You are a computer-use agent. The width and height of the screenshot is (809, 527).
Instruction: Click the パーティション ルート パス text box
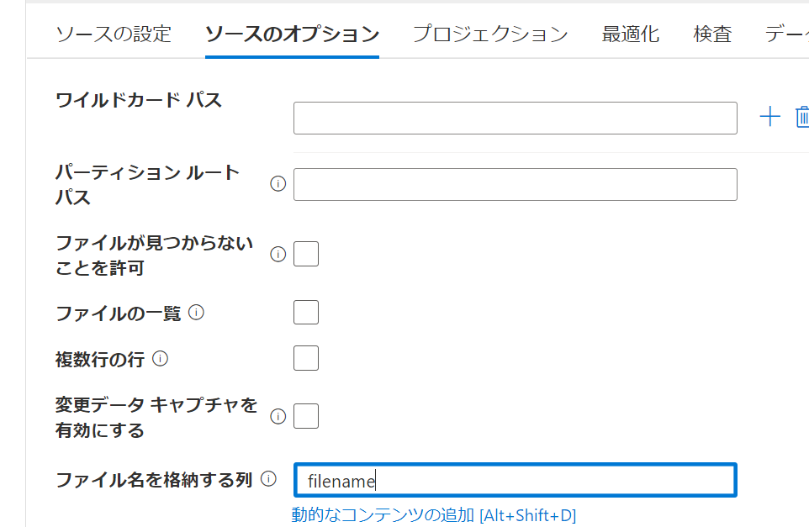point(515,184)
